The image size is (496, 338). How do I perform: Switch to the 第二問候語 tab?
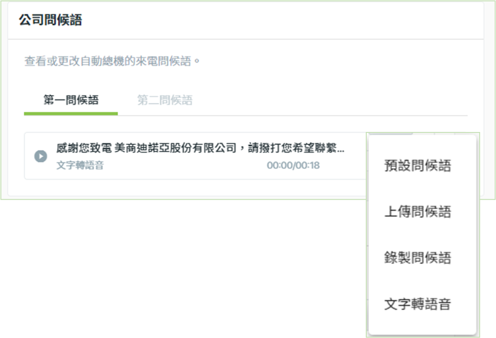tap(165, 100)
